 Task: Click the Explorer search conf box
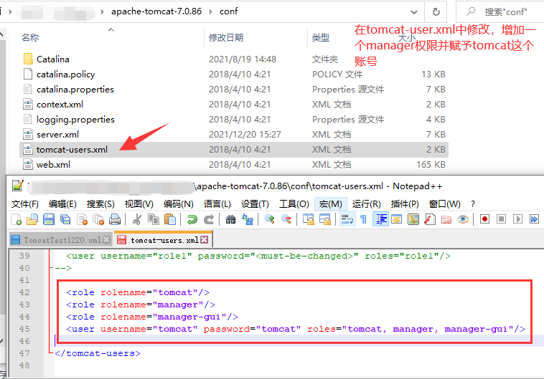coord(500,12)
